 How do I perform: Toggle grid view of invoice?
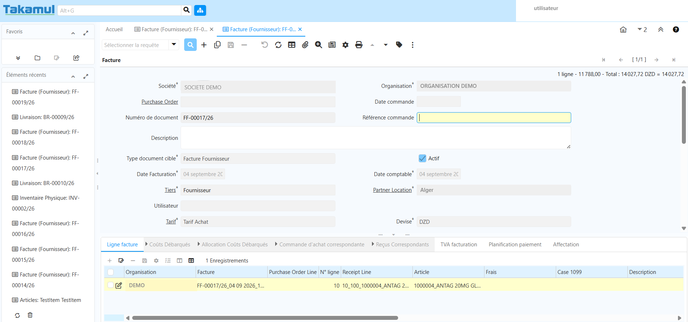292,45
